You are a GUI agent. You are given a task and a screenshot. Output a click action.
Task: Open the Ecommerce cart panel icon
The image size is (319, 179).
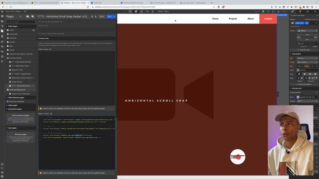(2, 47)
